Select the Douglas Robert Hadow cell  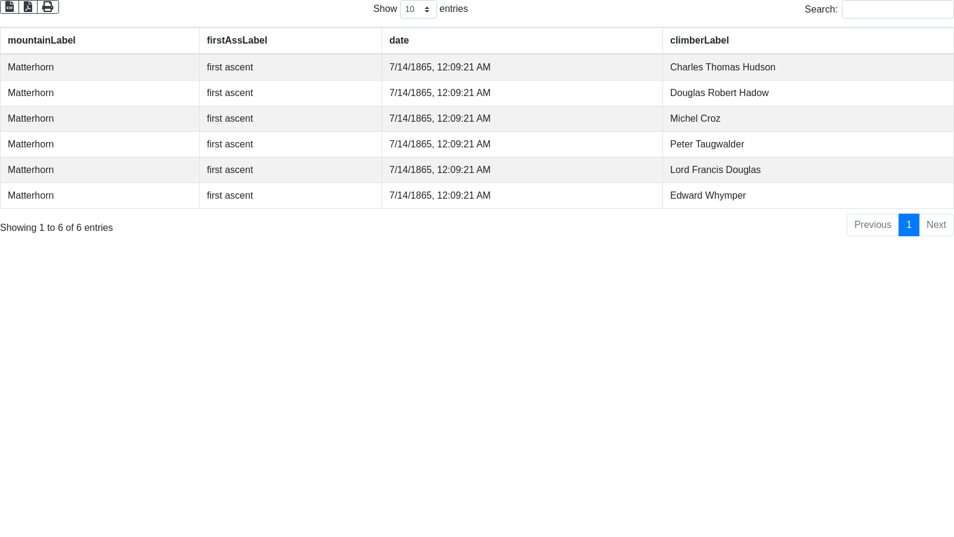(x=719, y=93)
